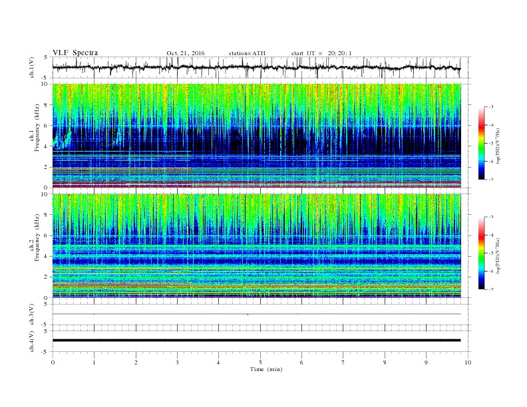Click the 2 minute tick label
Screen dimensions: 527x407
(136, 362)
